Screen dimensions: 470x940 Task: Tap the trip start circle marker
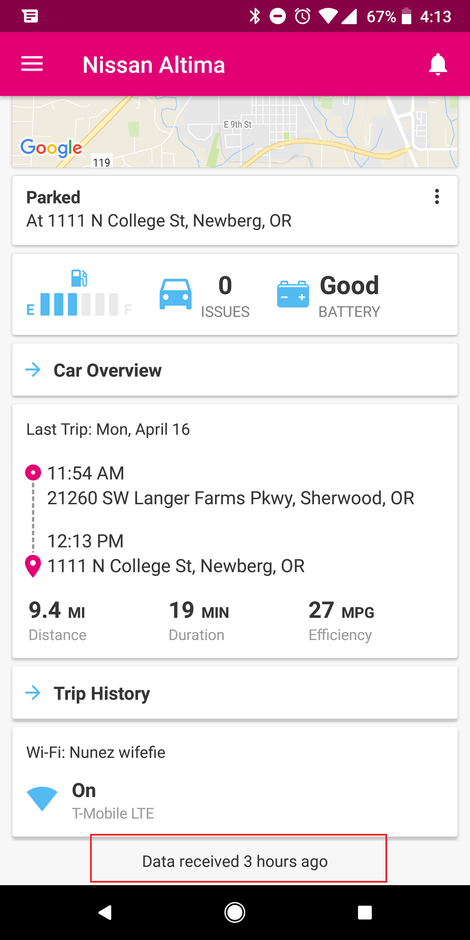tap(33, 473)
